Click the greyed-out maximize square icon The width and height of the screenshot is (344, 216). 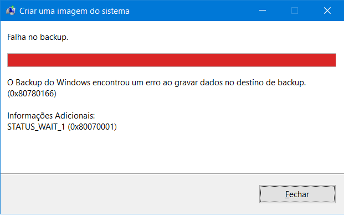tap(295, 11)
